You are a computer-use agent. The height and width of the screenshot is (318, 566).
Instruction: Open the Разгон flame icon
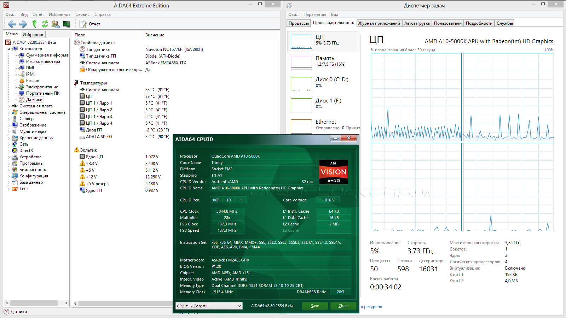pyautogui.click(x=22, y=81)
